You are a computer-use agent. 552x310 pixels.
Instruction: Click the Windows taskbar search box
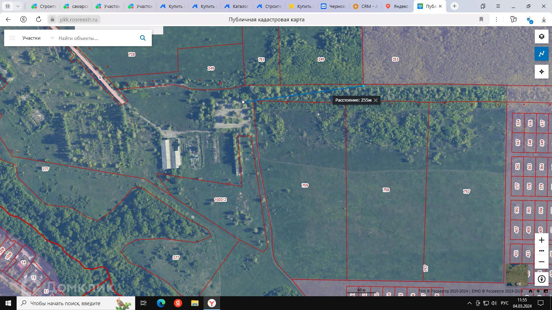(x=76, y=303)
